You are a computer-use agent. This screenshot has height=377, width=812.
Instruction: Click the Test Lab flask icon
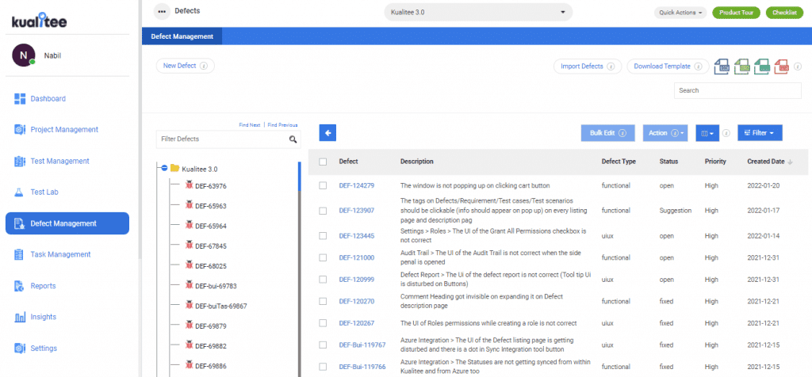click(x=20, y=192)
